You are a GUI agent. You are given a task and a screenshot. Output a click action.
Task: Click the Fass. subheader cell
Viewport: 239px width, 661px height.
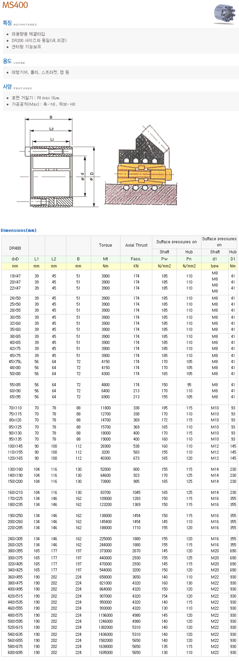[136, 259]
